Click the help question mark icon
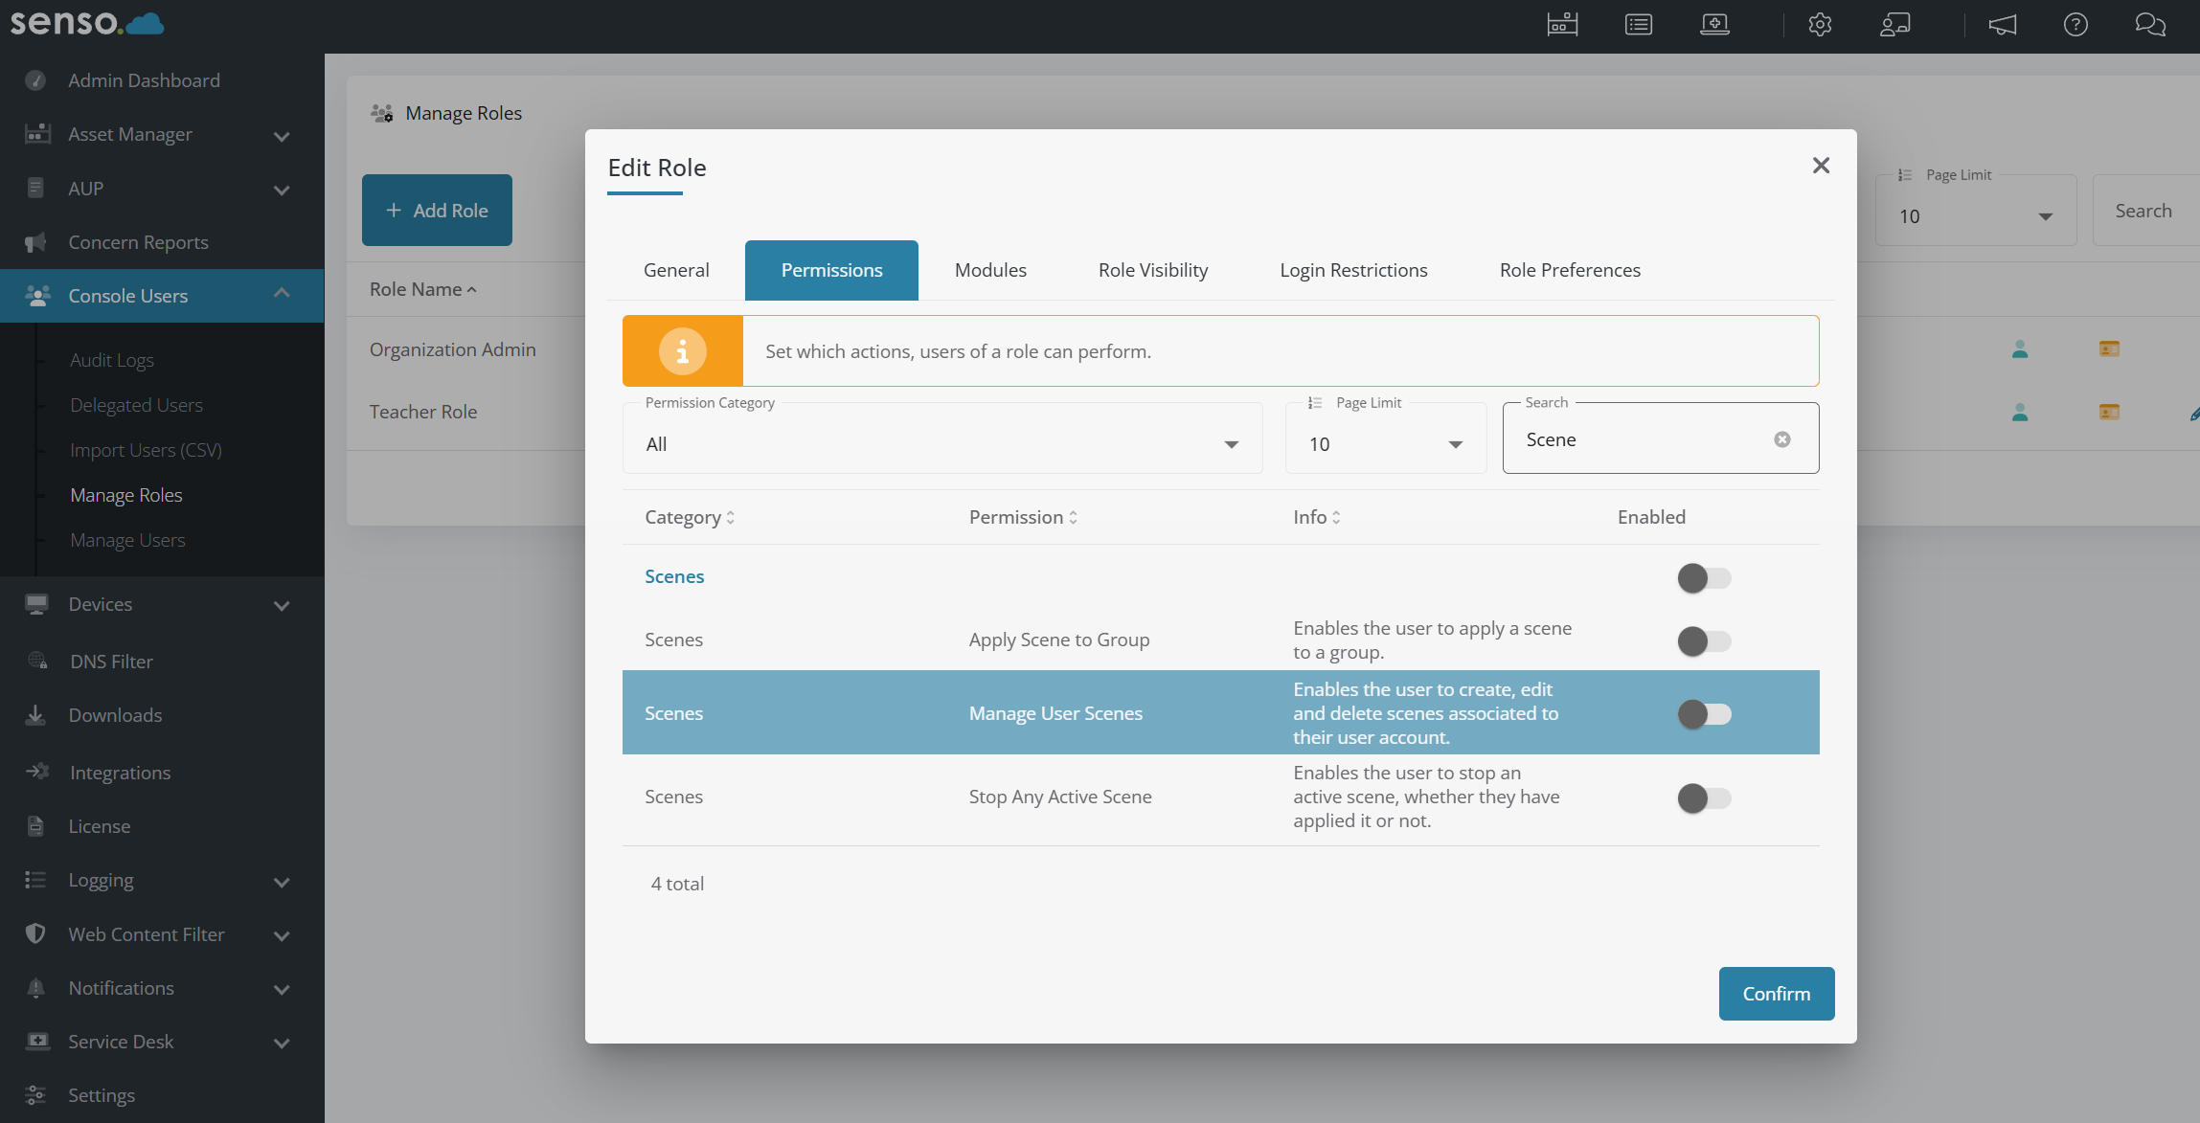The image size is (2200, 1123). pos(2075,25)
